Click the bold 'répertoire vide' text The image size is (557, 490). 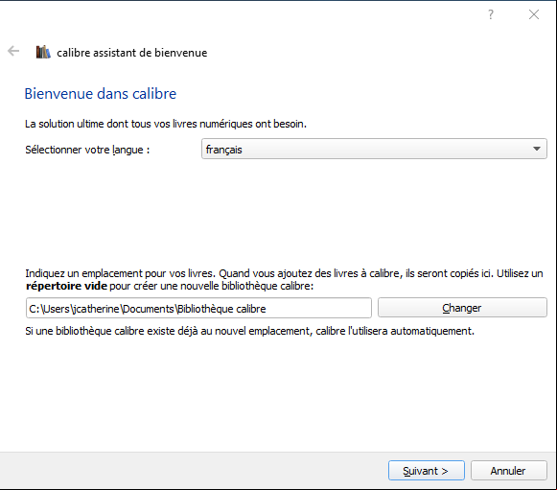tap(66, 286)
